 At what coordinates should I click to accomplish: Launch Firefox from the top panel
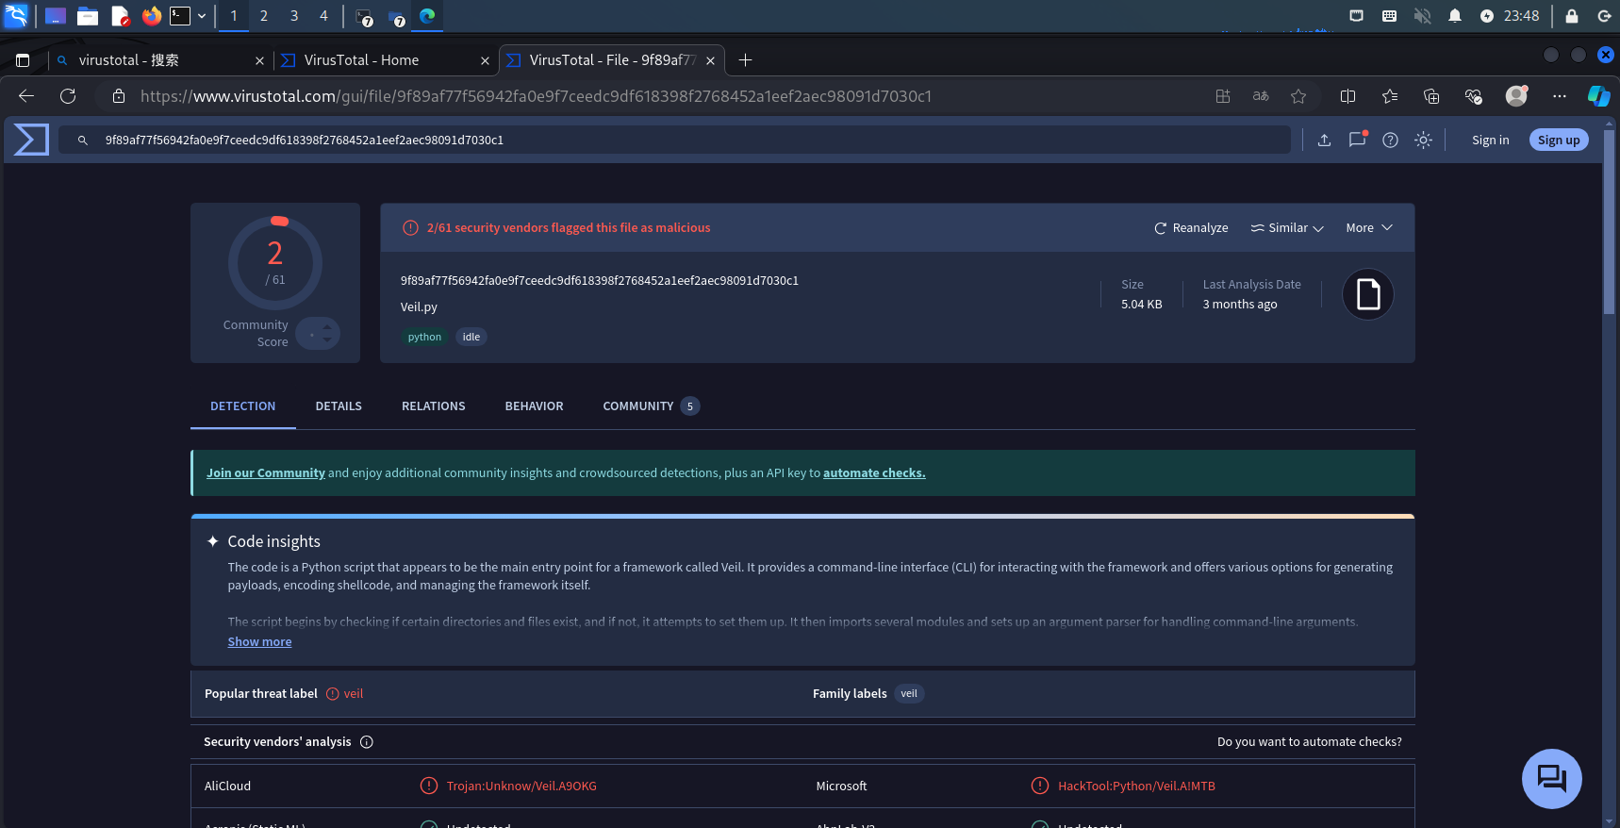pyautogui.click(x=152, y=16)
